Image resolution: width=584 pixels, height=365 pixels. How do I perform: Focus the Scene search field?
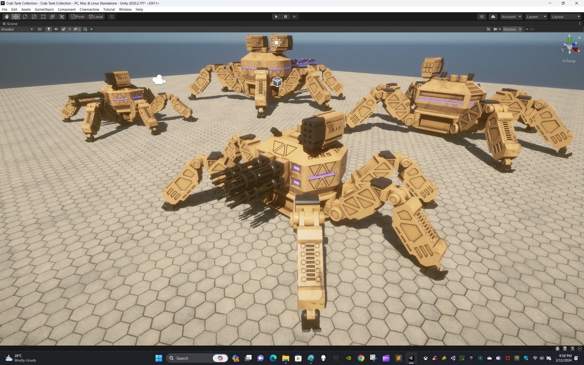(x=553, y=29)
